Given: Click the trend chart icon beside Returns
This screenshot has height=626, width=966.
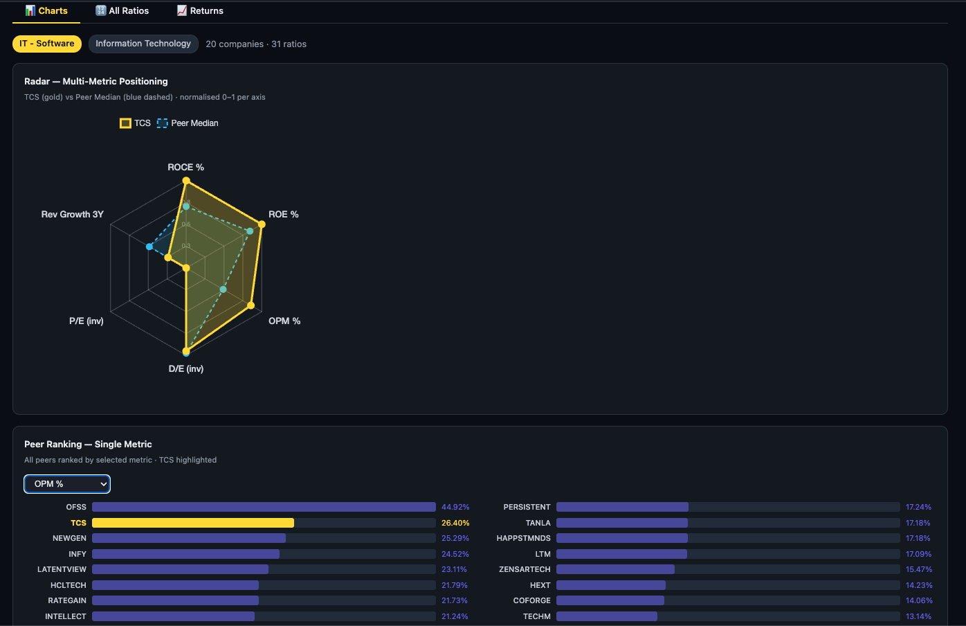Looking at the screenshot, I should pyautogui.click(x=182, y=11).
